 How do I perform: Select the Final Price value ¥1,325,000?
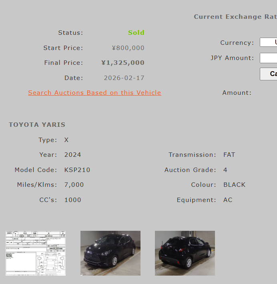[123, 63]
